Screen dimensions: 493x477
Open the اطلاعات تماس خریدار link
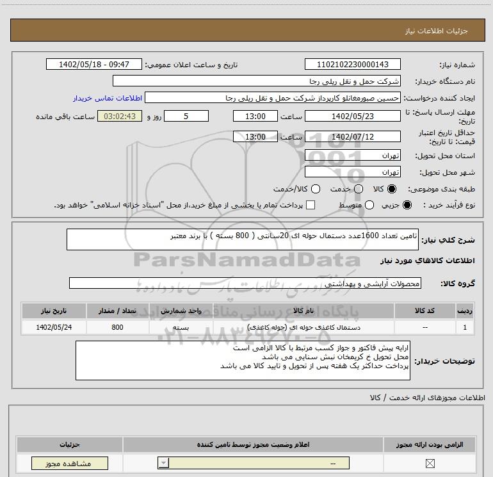(108, 98)
